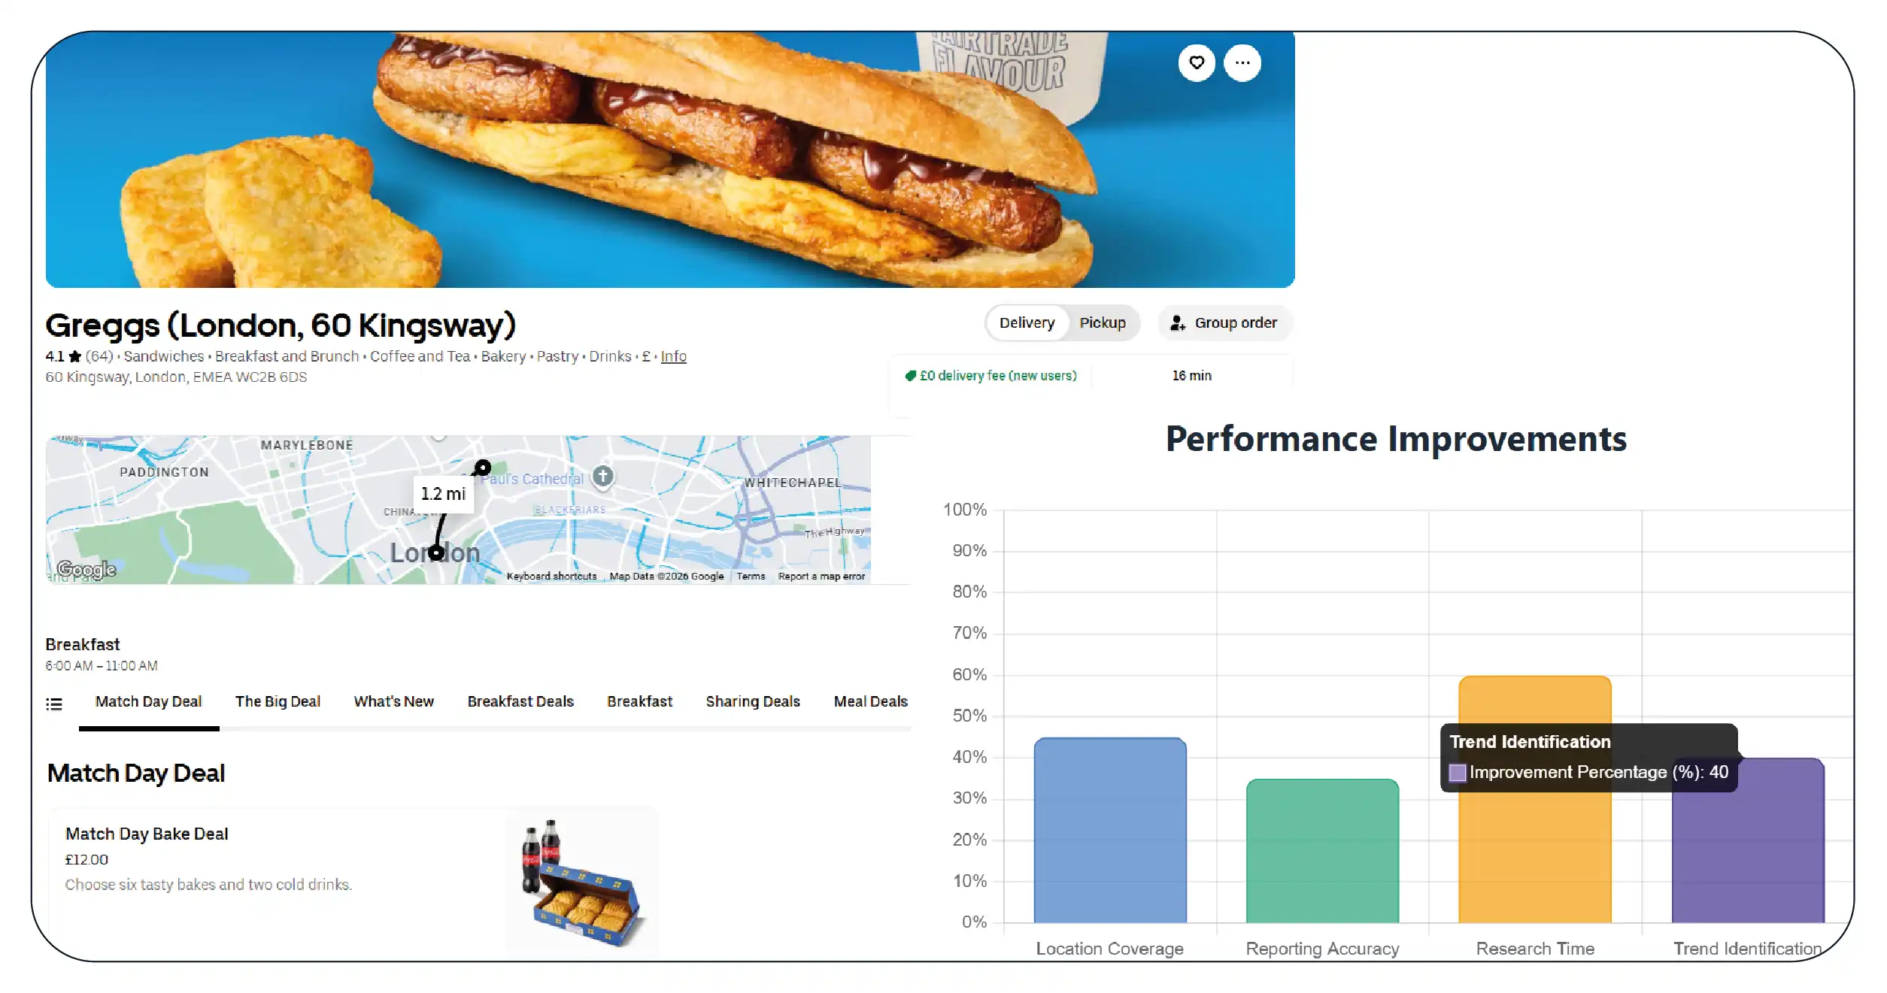Open the menu categories list icon

coord(54,704)
